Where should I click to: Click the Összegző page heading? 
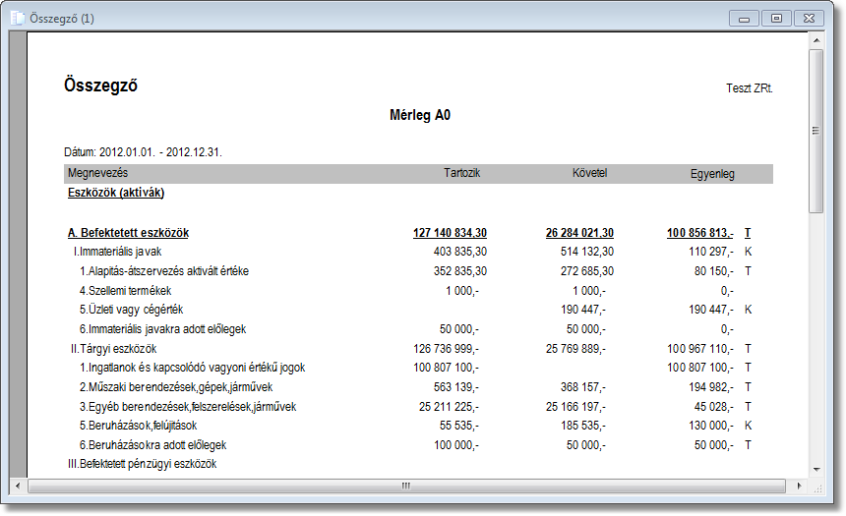pos(101,86)
